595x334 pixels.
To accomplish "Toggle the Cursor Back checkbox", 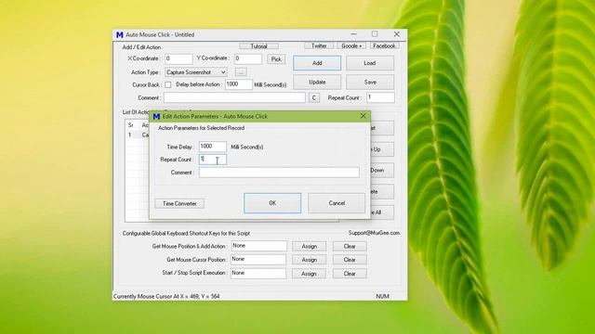I will (167, 84).
